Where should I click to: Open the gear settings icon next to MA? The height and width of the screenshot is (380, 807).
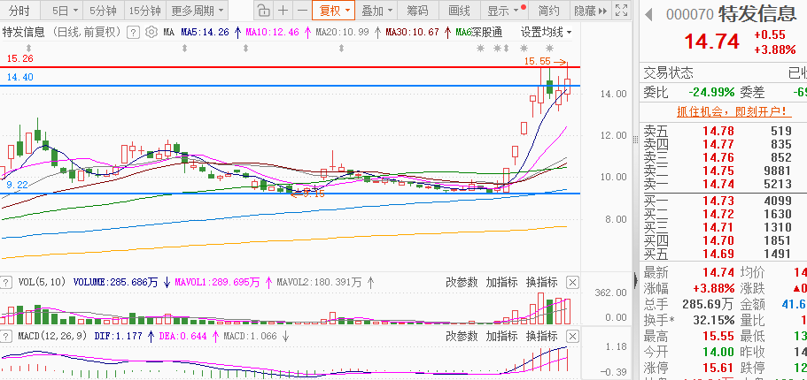(151, 33)
